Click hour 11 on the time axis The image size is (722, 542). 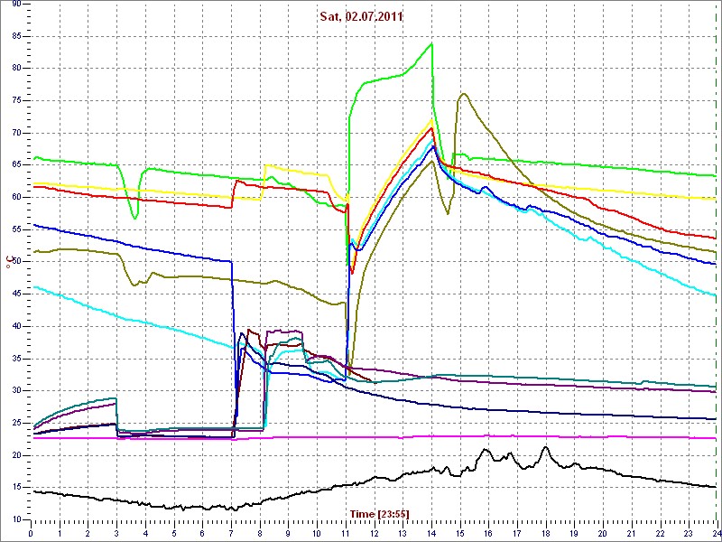(x=345, y=533)
